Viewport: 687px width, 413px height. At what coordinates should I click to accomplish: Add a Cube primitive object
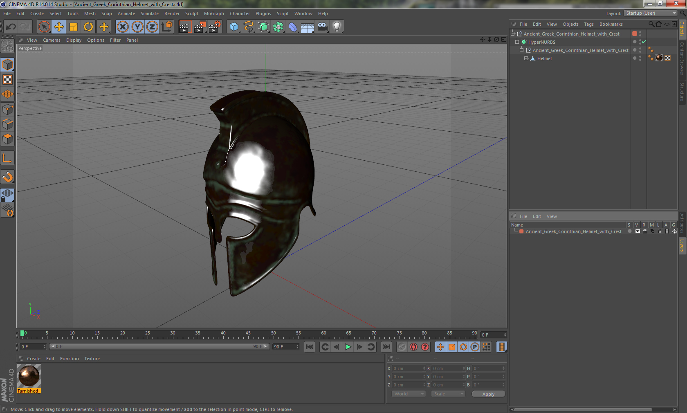pyautogui.click(x=234, y=27)
